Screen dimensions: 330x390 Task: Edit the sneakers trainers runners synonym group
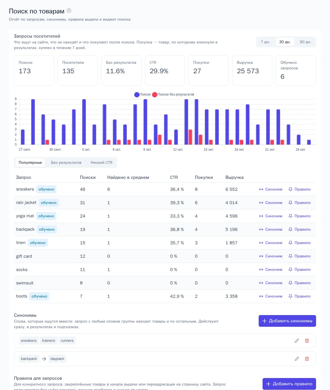tap(297, 341)
